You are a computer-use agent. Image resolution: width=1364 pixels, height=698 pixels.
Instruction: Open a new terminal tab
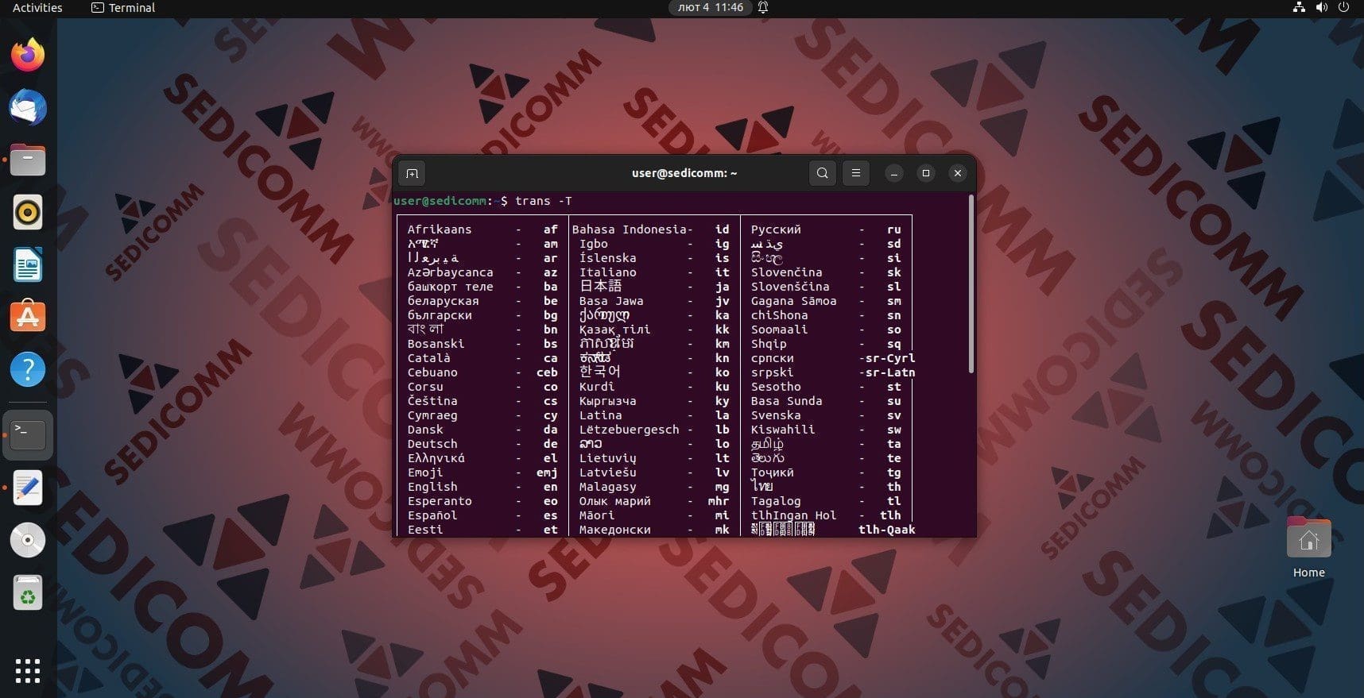click(x=412, y=173)
